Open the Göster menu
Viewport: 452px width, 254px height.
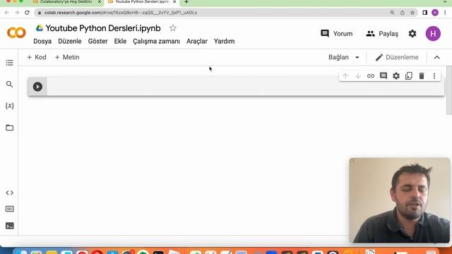[97, 41]
